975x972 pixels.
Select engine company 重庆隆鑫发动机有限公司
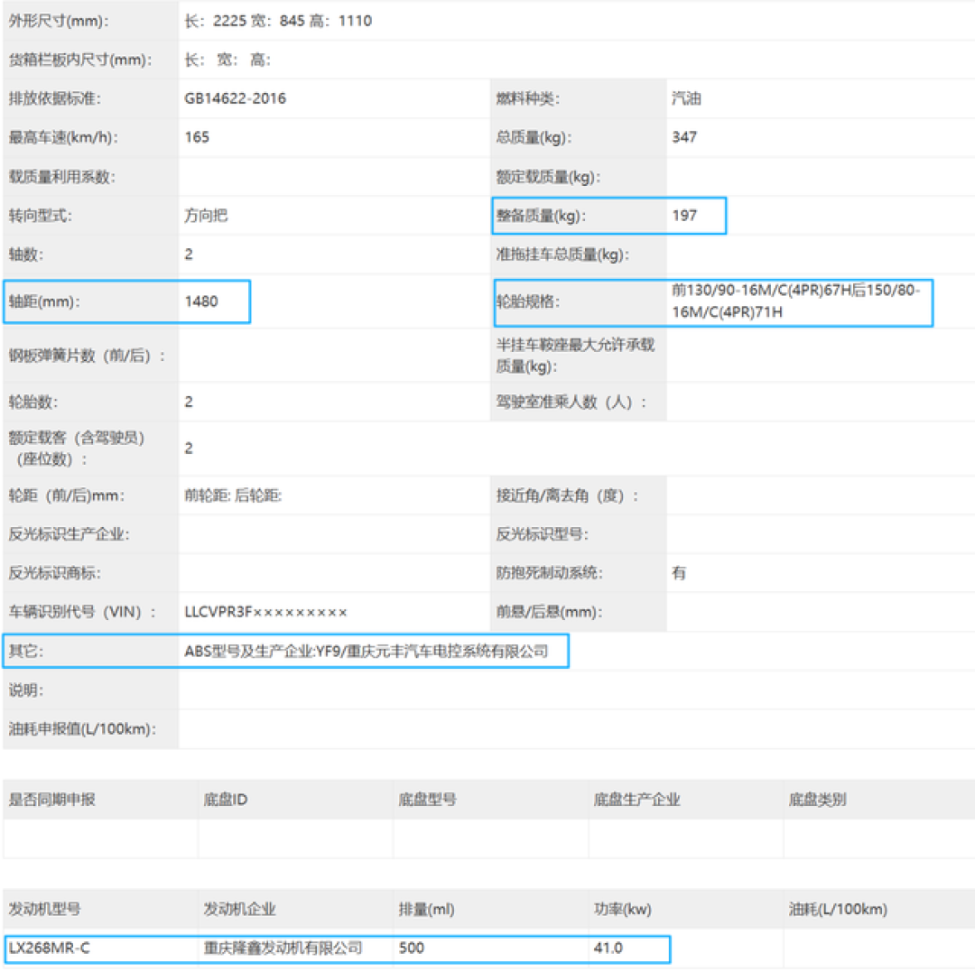coord(283,949)
